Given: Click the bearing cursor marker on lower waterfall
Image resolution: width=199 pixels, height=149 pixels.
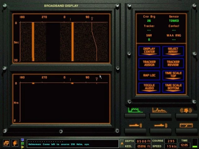Looking at the screenshot, I should (97, 79).
